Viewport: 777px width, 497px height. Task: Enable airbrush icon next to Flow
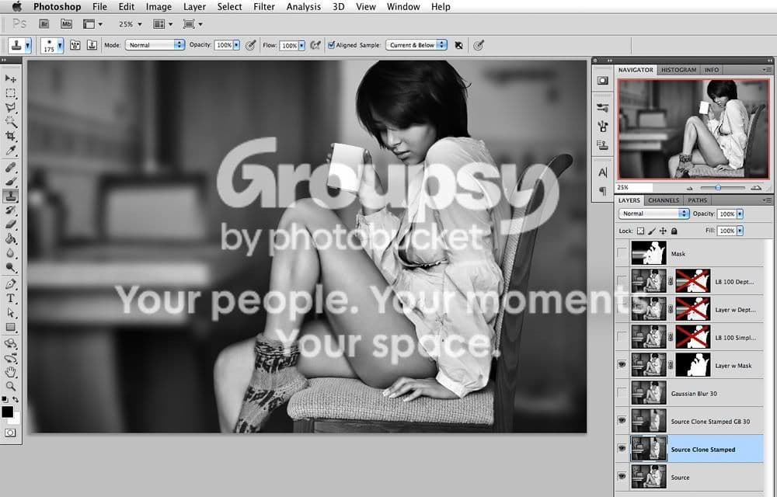[x=315, y=45]
